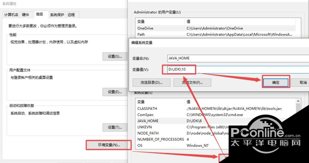The width and height of the screenshot is (309, 163).
Task: Select the NUMBER_OF_PROCESSORS variable row
Action: click(x=182, y=139)
